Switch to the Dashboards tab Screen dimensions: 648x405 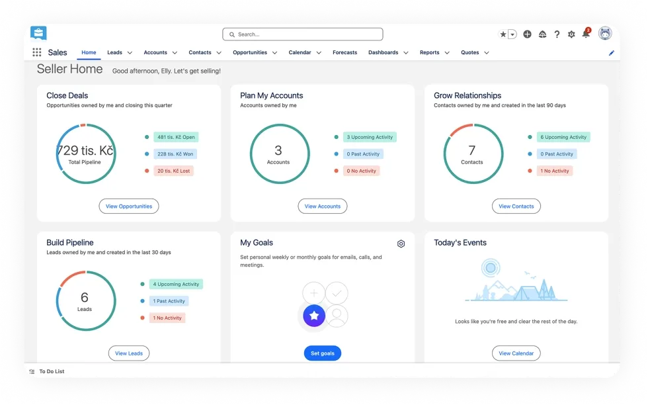(x=384, y=52)
